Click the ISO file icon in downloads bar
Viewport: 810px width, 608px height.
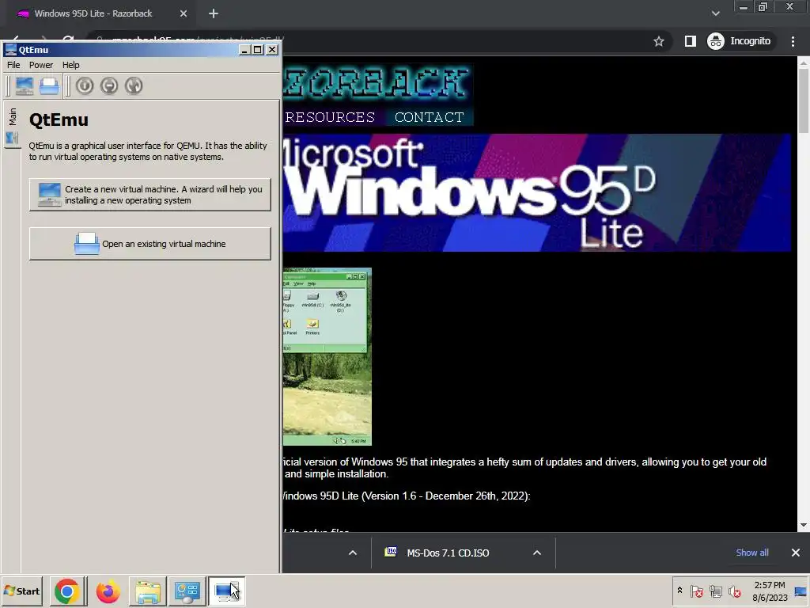click(x=391, y=552)
